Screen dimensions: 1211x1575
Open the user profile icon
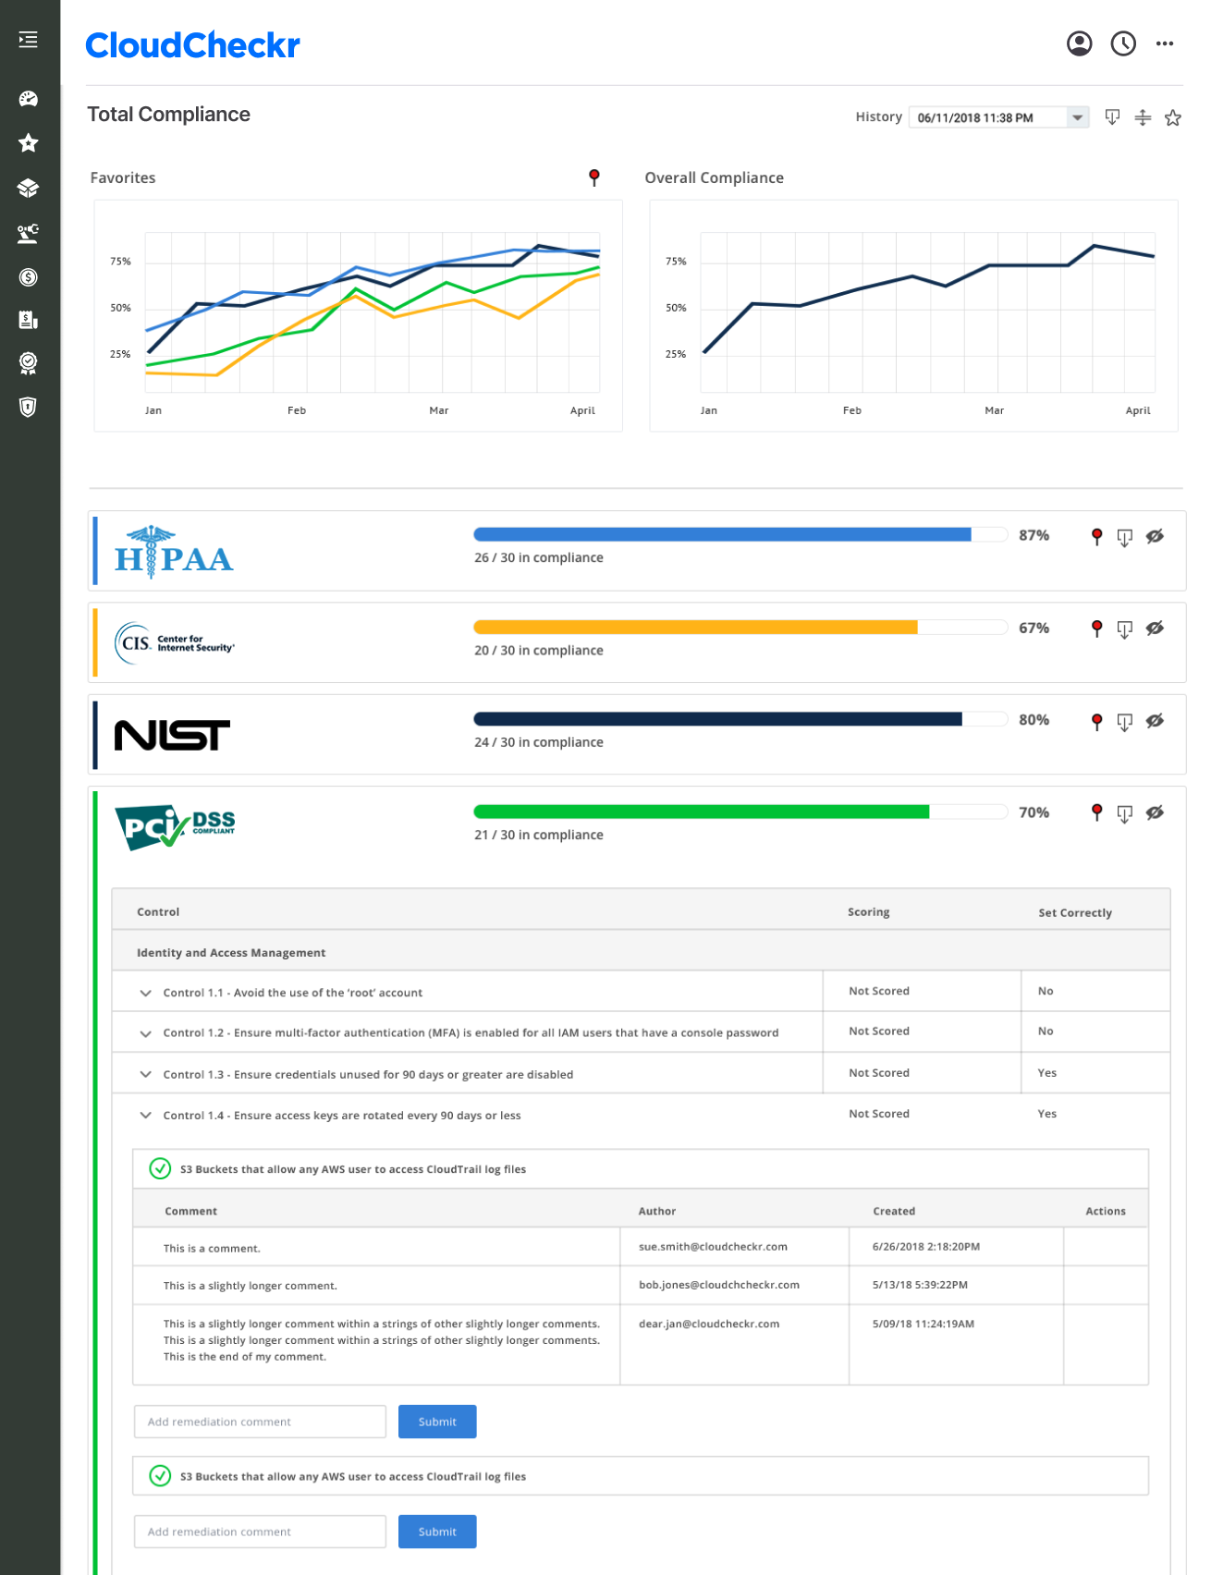coord(1079,43)
